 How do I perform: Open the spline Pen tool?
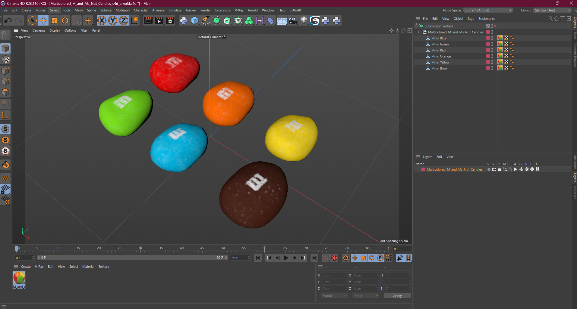coord(206,20)
